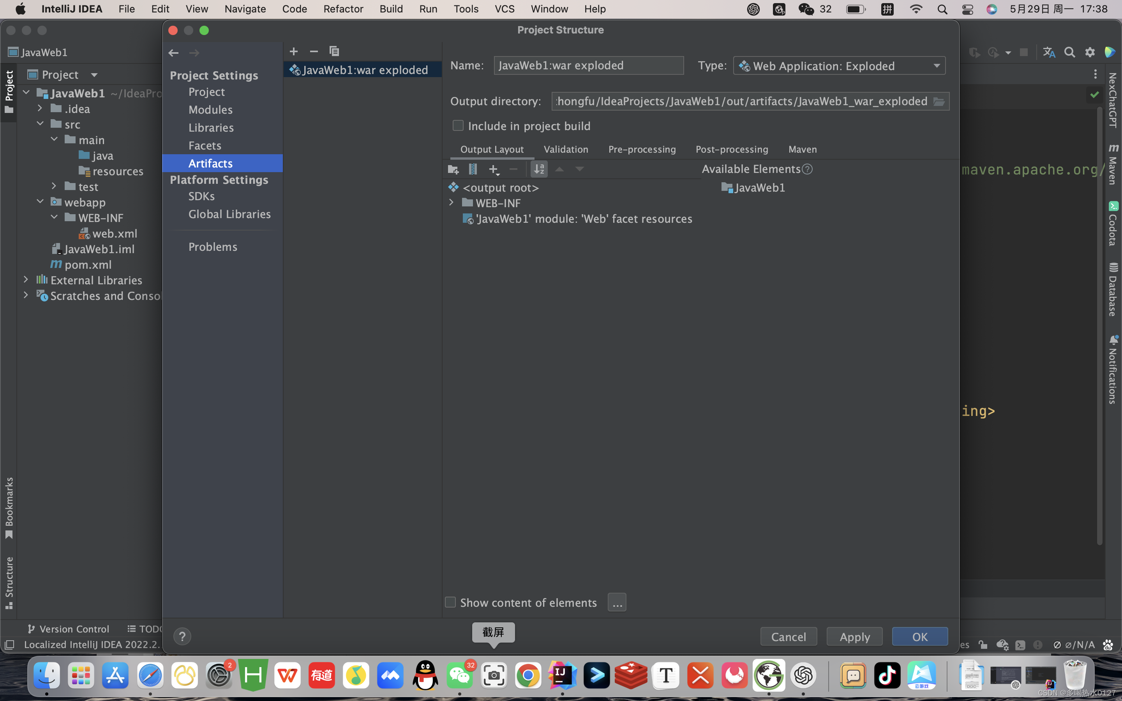Expand the WEB-INF folder in output root
The image size is (1122, 701).
point(451,203)
